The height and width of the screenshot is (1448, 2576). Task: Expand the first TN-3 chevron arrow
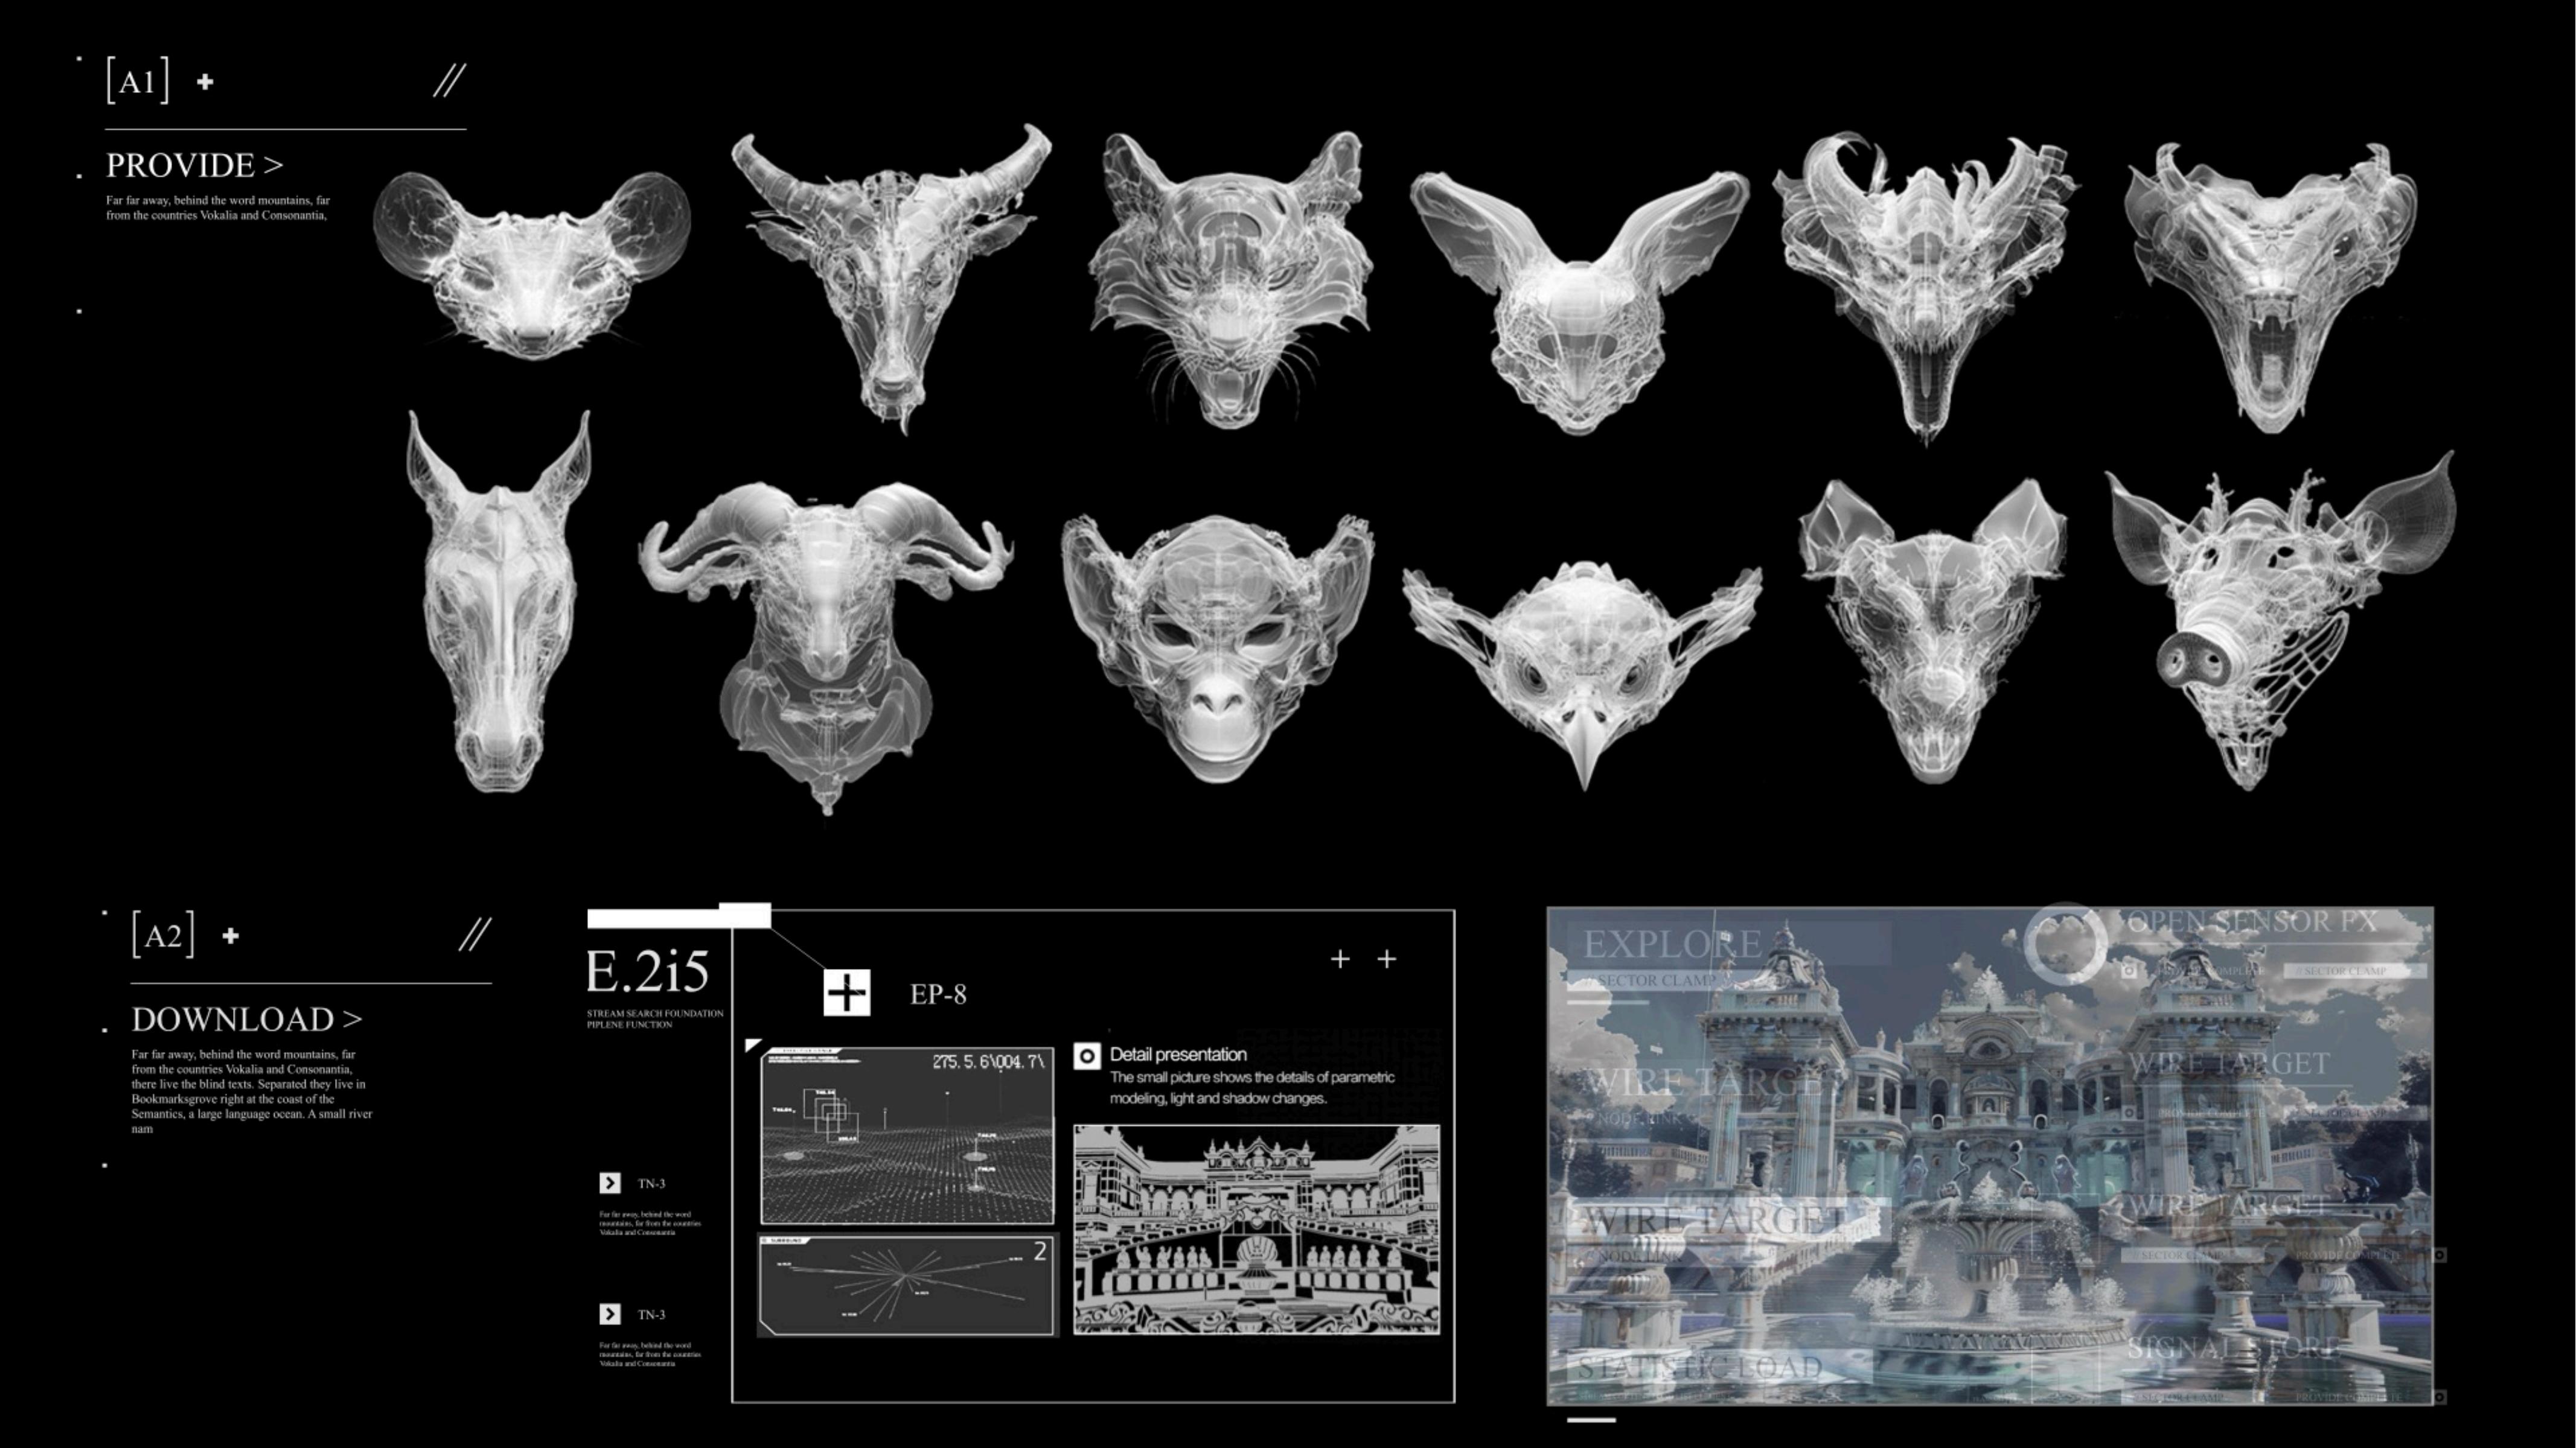(610, 1183)
